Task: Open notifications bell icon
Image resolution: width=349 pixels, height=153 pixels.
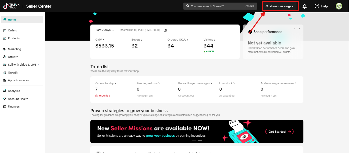Action: pyautogui.click(x=304, y=6)
